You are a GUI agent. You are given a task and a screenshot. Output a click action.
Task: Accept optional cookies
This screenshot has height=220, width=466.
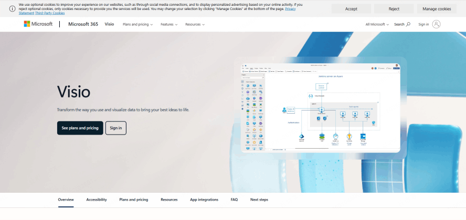tap(351, 9)
